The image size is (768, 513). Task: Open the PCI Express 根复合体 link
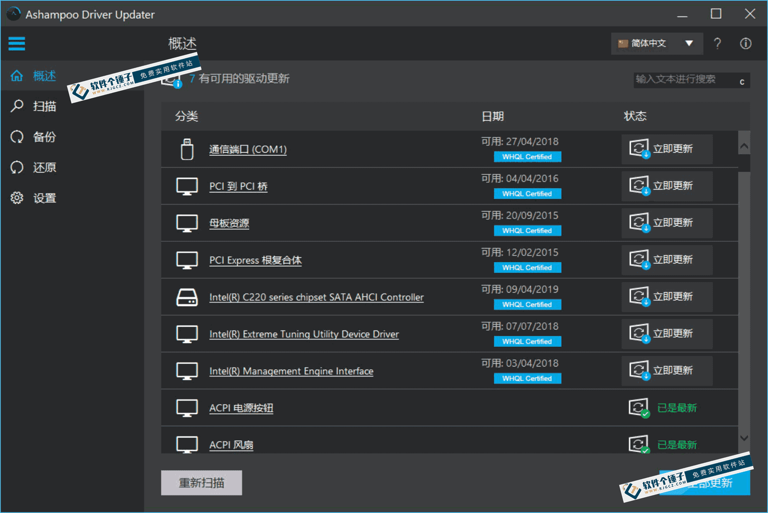[x=255, y=261]
